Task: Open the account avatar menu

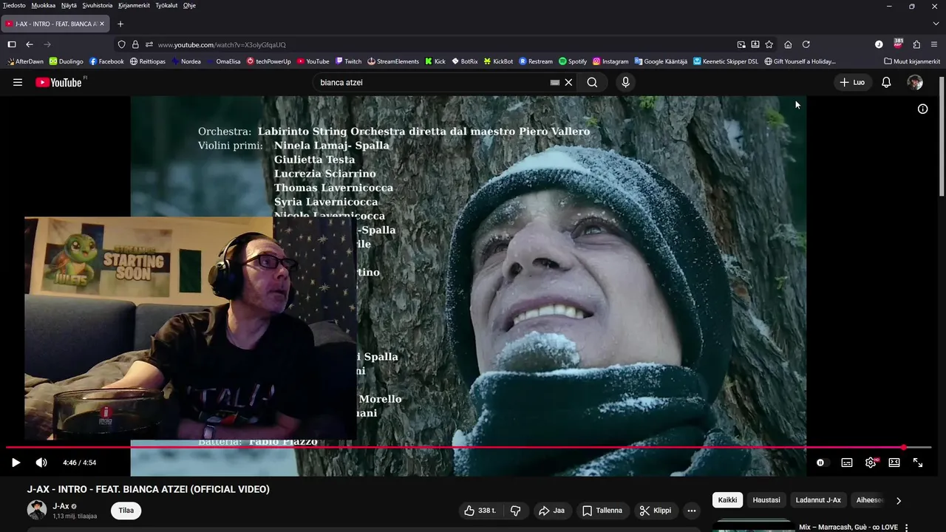Action: pos(915,82)
